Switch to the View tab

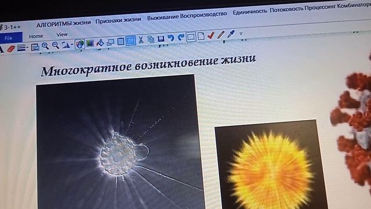pos(62,35)
